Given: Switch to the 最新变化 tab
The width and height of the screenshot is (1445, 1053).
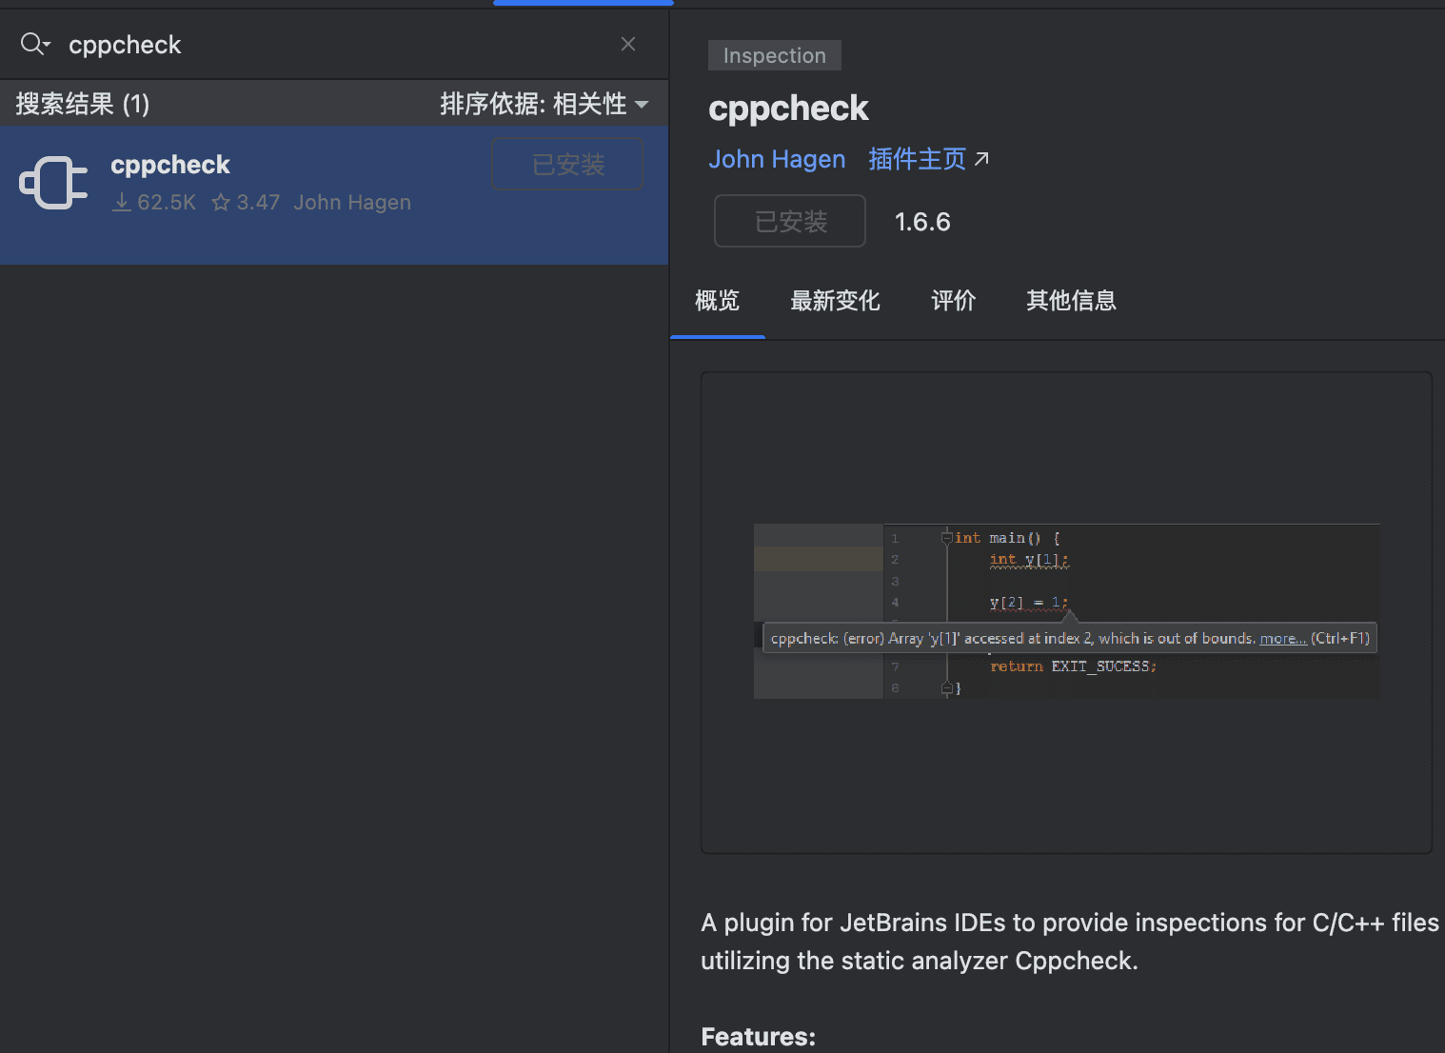Looking at the screenshot, I should pos(835,301).
